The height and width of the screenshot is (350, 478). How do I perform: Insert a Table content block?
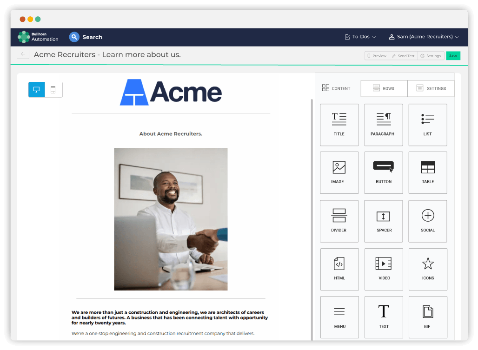coord(428,173)
